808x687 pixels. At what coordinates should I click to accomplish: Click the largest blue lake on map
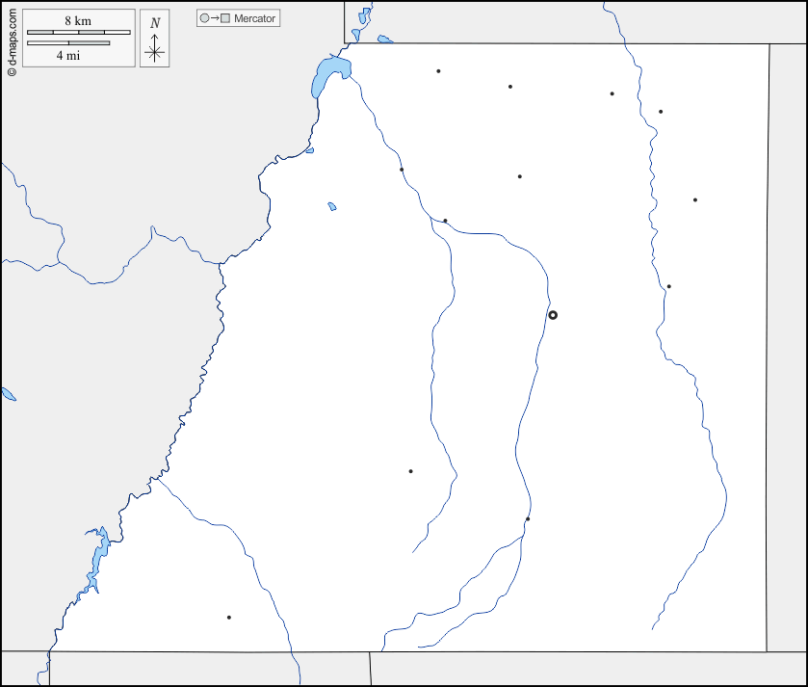329,75
